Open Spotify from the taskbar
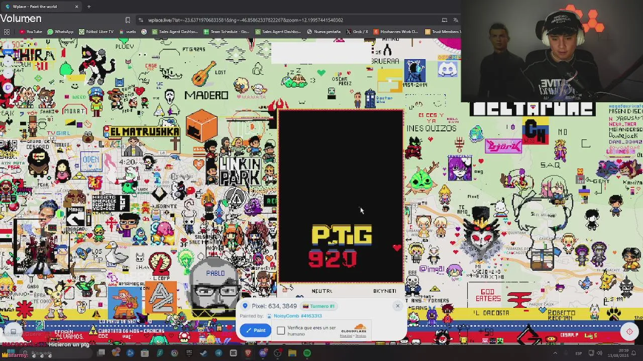 tap(307, 353)
